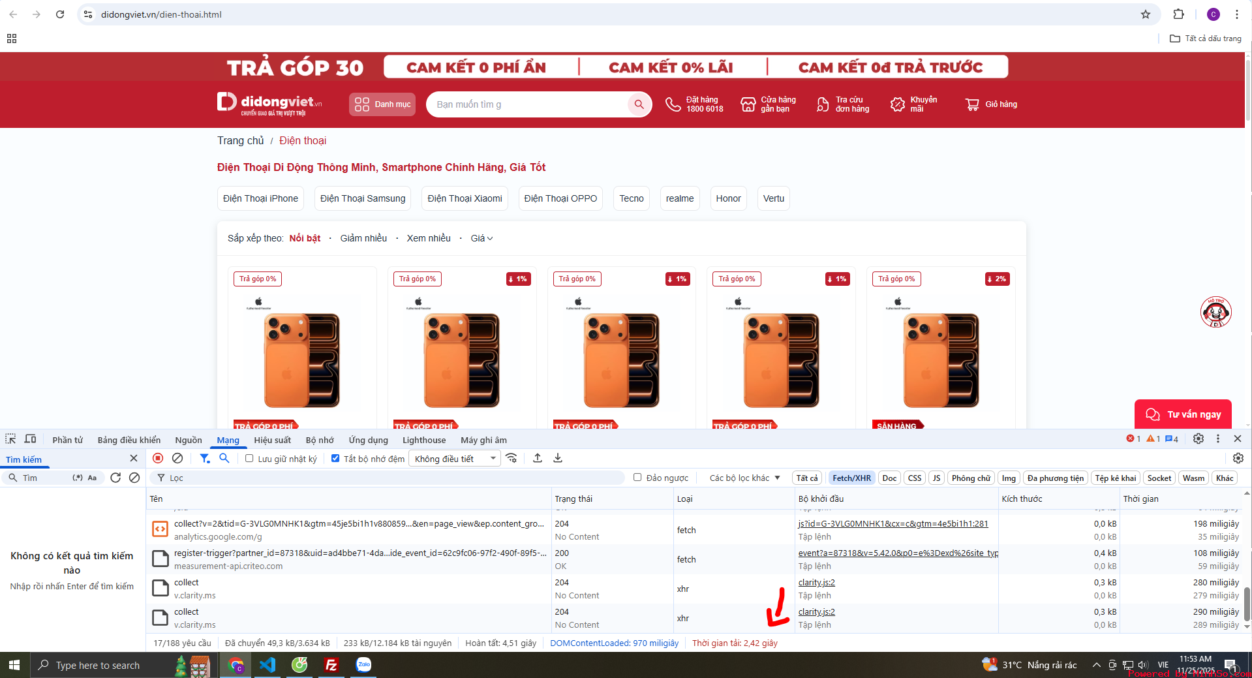Open the 'Không điều tiết' throttling dropdown

pos(454,459)
